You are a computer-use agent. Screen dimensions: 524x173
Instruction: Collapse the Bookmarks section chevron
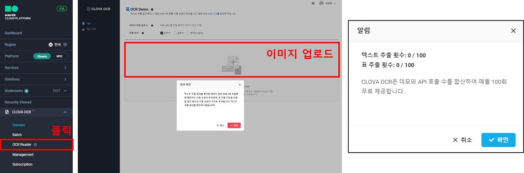point(65,91)
